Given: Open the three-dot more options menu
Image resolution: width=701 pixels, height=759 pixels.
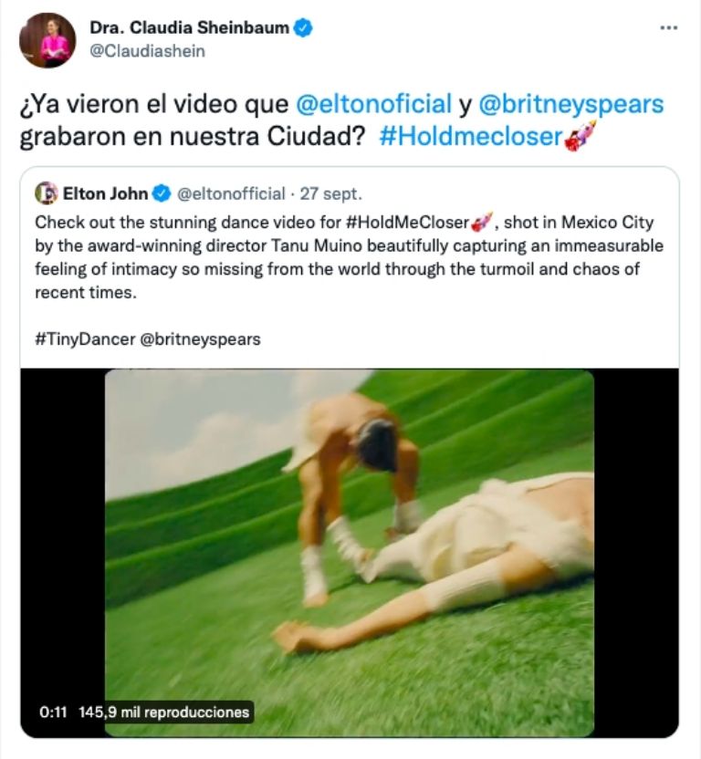Looking at the screenshot, I should [669, 28].
